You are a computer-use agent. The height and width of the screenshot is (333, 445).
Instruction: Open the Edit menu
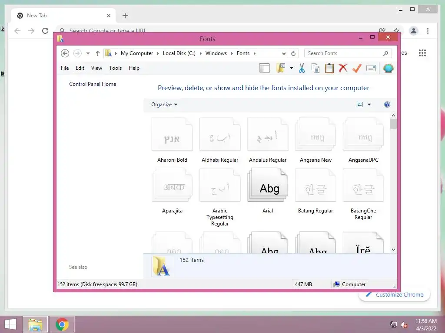click(80, 68)
